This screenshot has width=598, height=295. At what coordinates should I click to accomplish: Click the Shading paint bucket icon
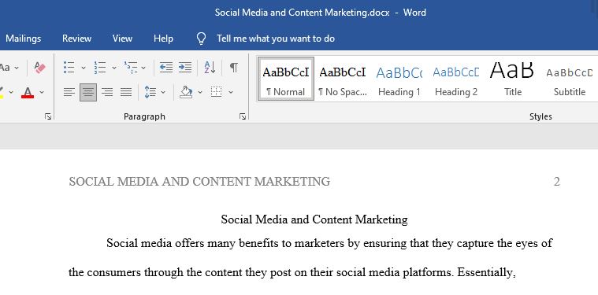point(186,92)
